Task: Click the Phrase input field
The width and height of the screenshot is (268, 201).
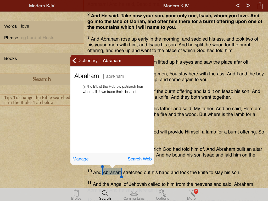Action: coord(42,38)
